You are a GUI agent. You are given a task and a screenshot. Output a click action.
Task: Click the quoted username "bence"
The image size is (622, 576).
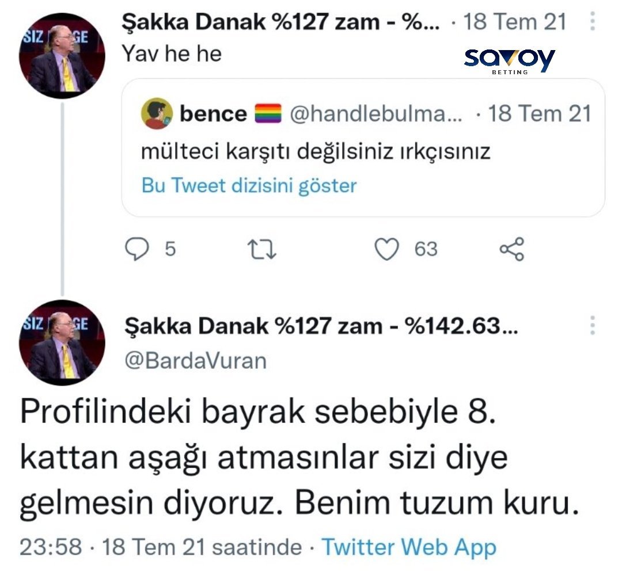tap(213, 114)
